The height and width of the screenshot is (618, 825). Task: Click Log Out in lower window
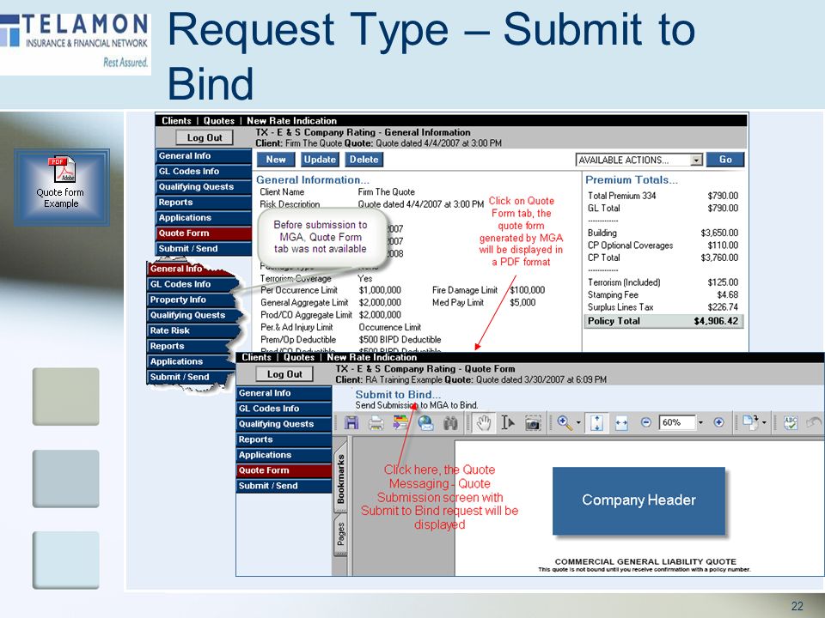coord(284,374)
